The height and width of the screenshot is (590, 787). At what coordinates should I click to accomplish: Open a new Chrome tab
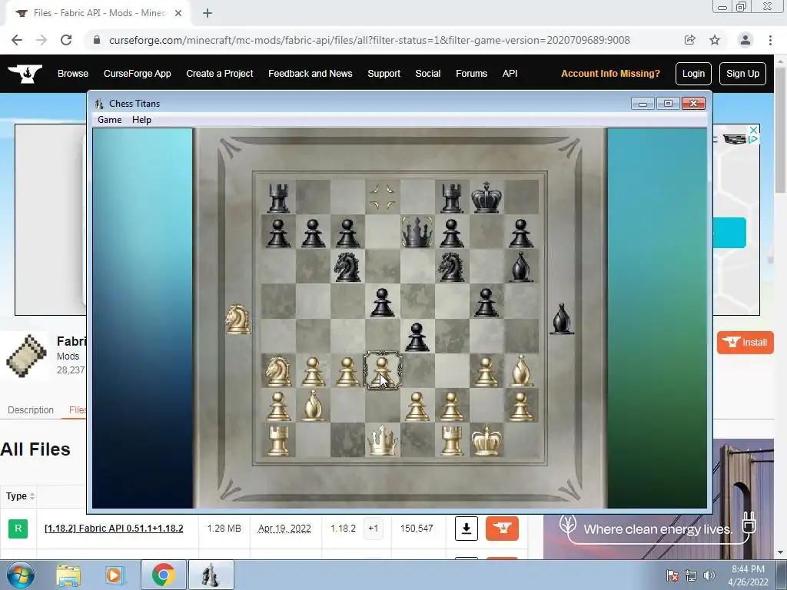(x=208, y=14)
